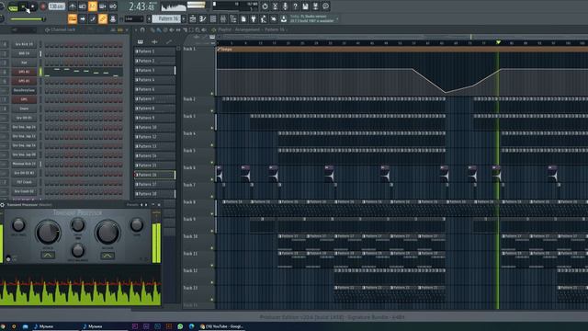
Task: Select Pattern 18 in the picker
Action: (x=154, y=194)
